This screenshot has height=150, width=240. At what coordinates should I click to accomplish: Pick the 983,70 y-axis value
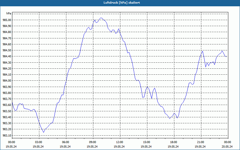pos(7,99)
